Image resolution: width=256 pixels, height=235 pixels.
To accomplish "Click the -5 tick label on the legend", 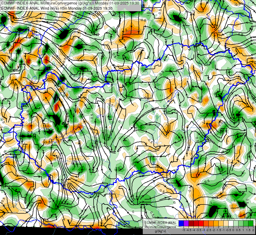I will [x=184, y=230].
